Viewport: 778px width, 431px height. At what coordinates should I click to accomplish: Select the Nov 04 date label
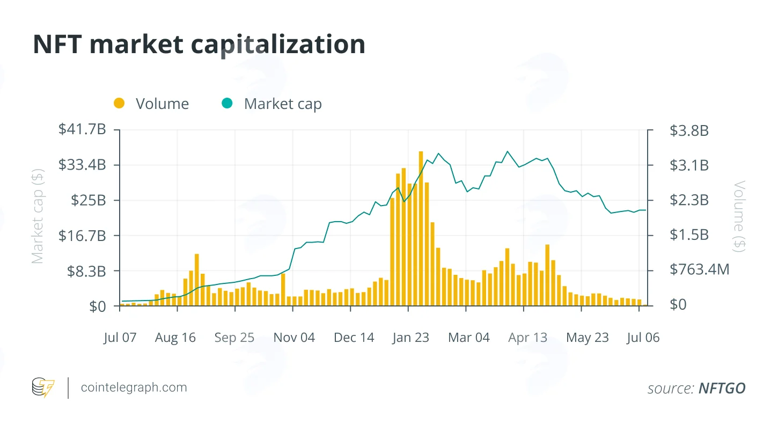(294, 338)
